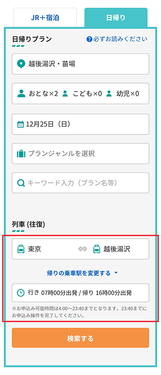Screen dimensions: 161x375
Task: Click the magnifier icon in keyword field
Action: click(x=21, y=183)
